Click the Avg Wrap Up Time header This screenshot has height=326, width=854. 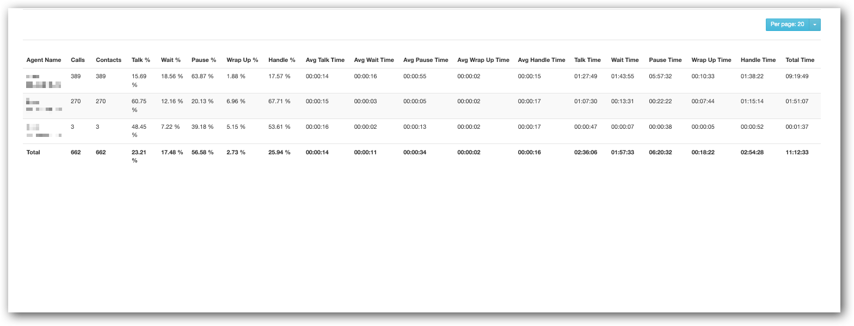pos(483,60)
